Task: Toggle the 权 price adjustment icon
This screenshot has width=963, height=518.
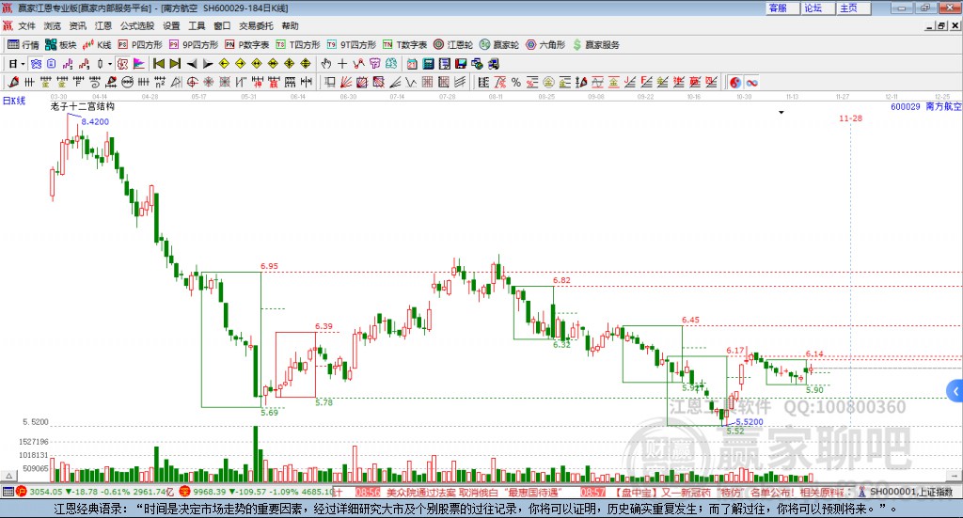Action: pos(123,64)
